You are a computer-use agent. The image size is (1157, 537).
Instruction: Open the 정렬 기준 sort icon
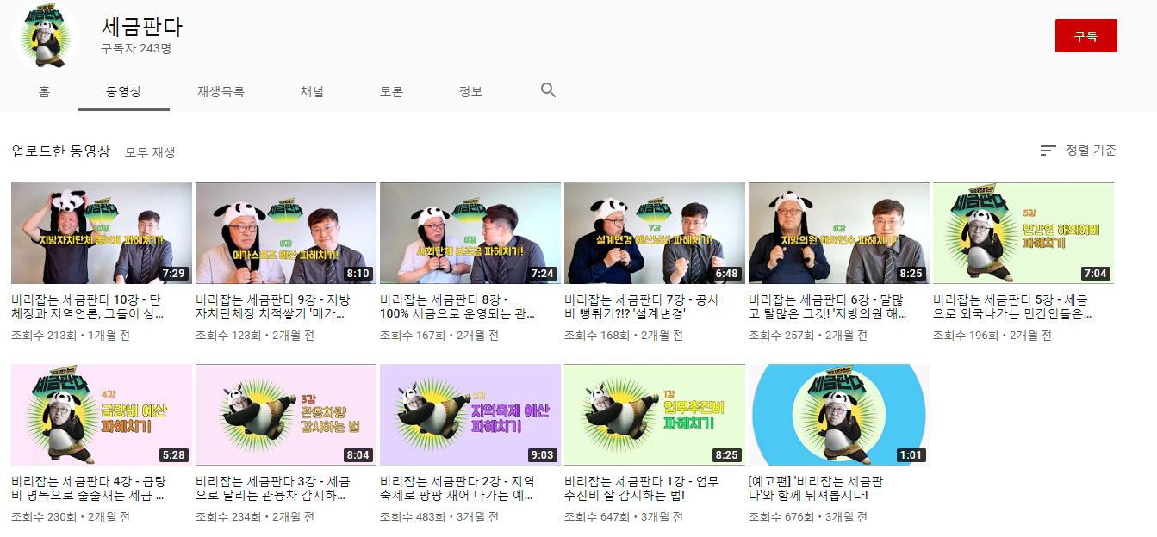click(x=1048, y=151)
